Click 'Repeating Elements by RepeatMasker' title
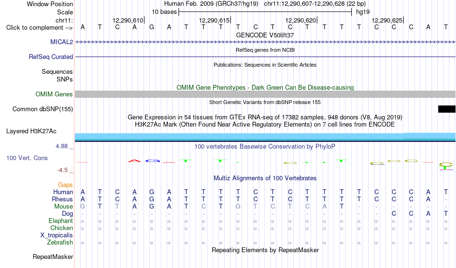 [x=265, y=250]
